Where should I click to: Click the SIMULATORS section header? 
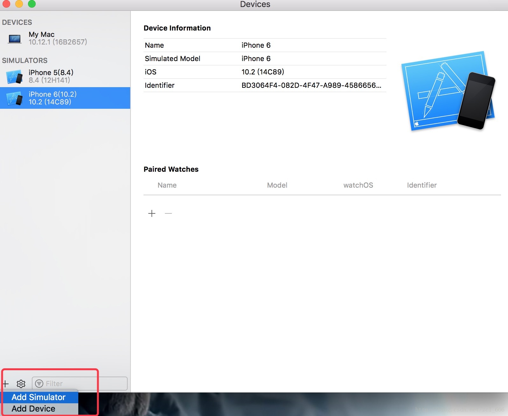(x=25, y=60)
